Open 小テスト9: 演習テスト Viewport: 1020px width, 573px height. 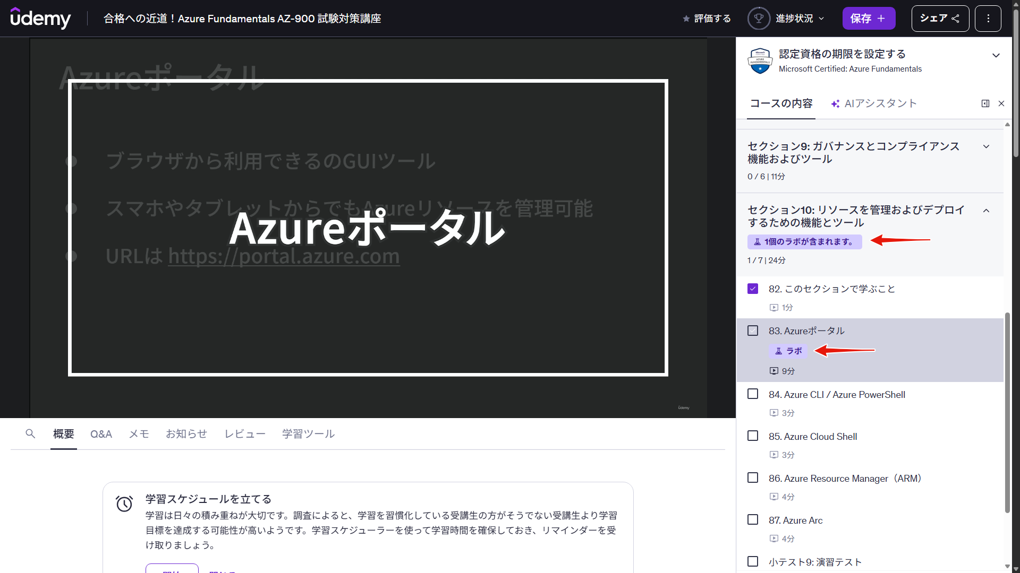(x=815, y=562)
